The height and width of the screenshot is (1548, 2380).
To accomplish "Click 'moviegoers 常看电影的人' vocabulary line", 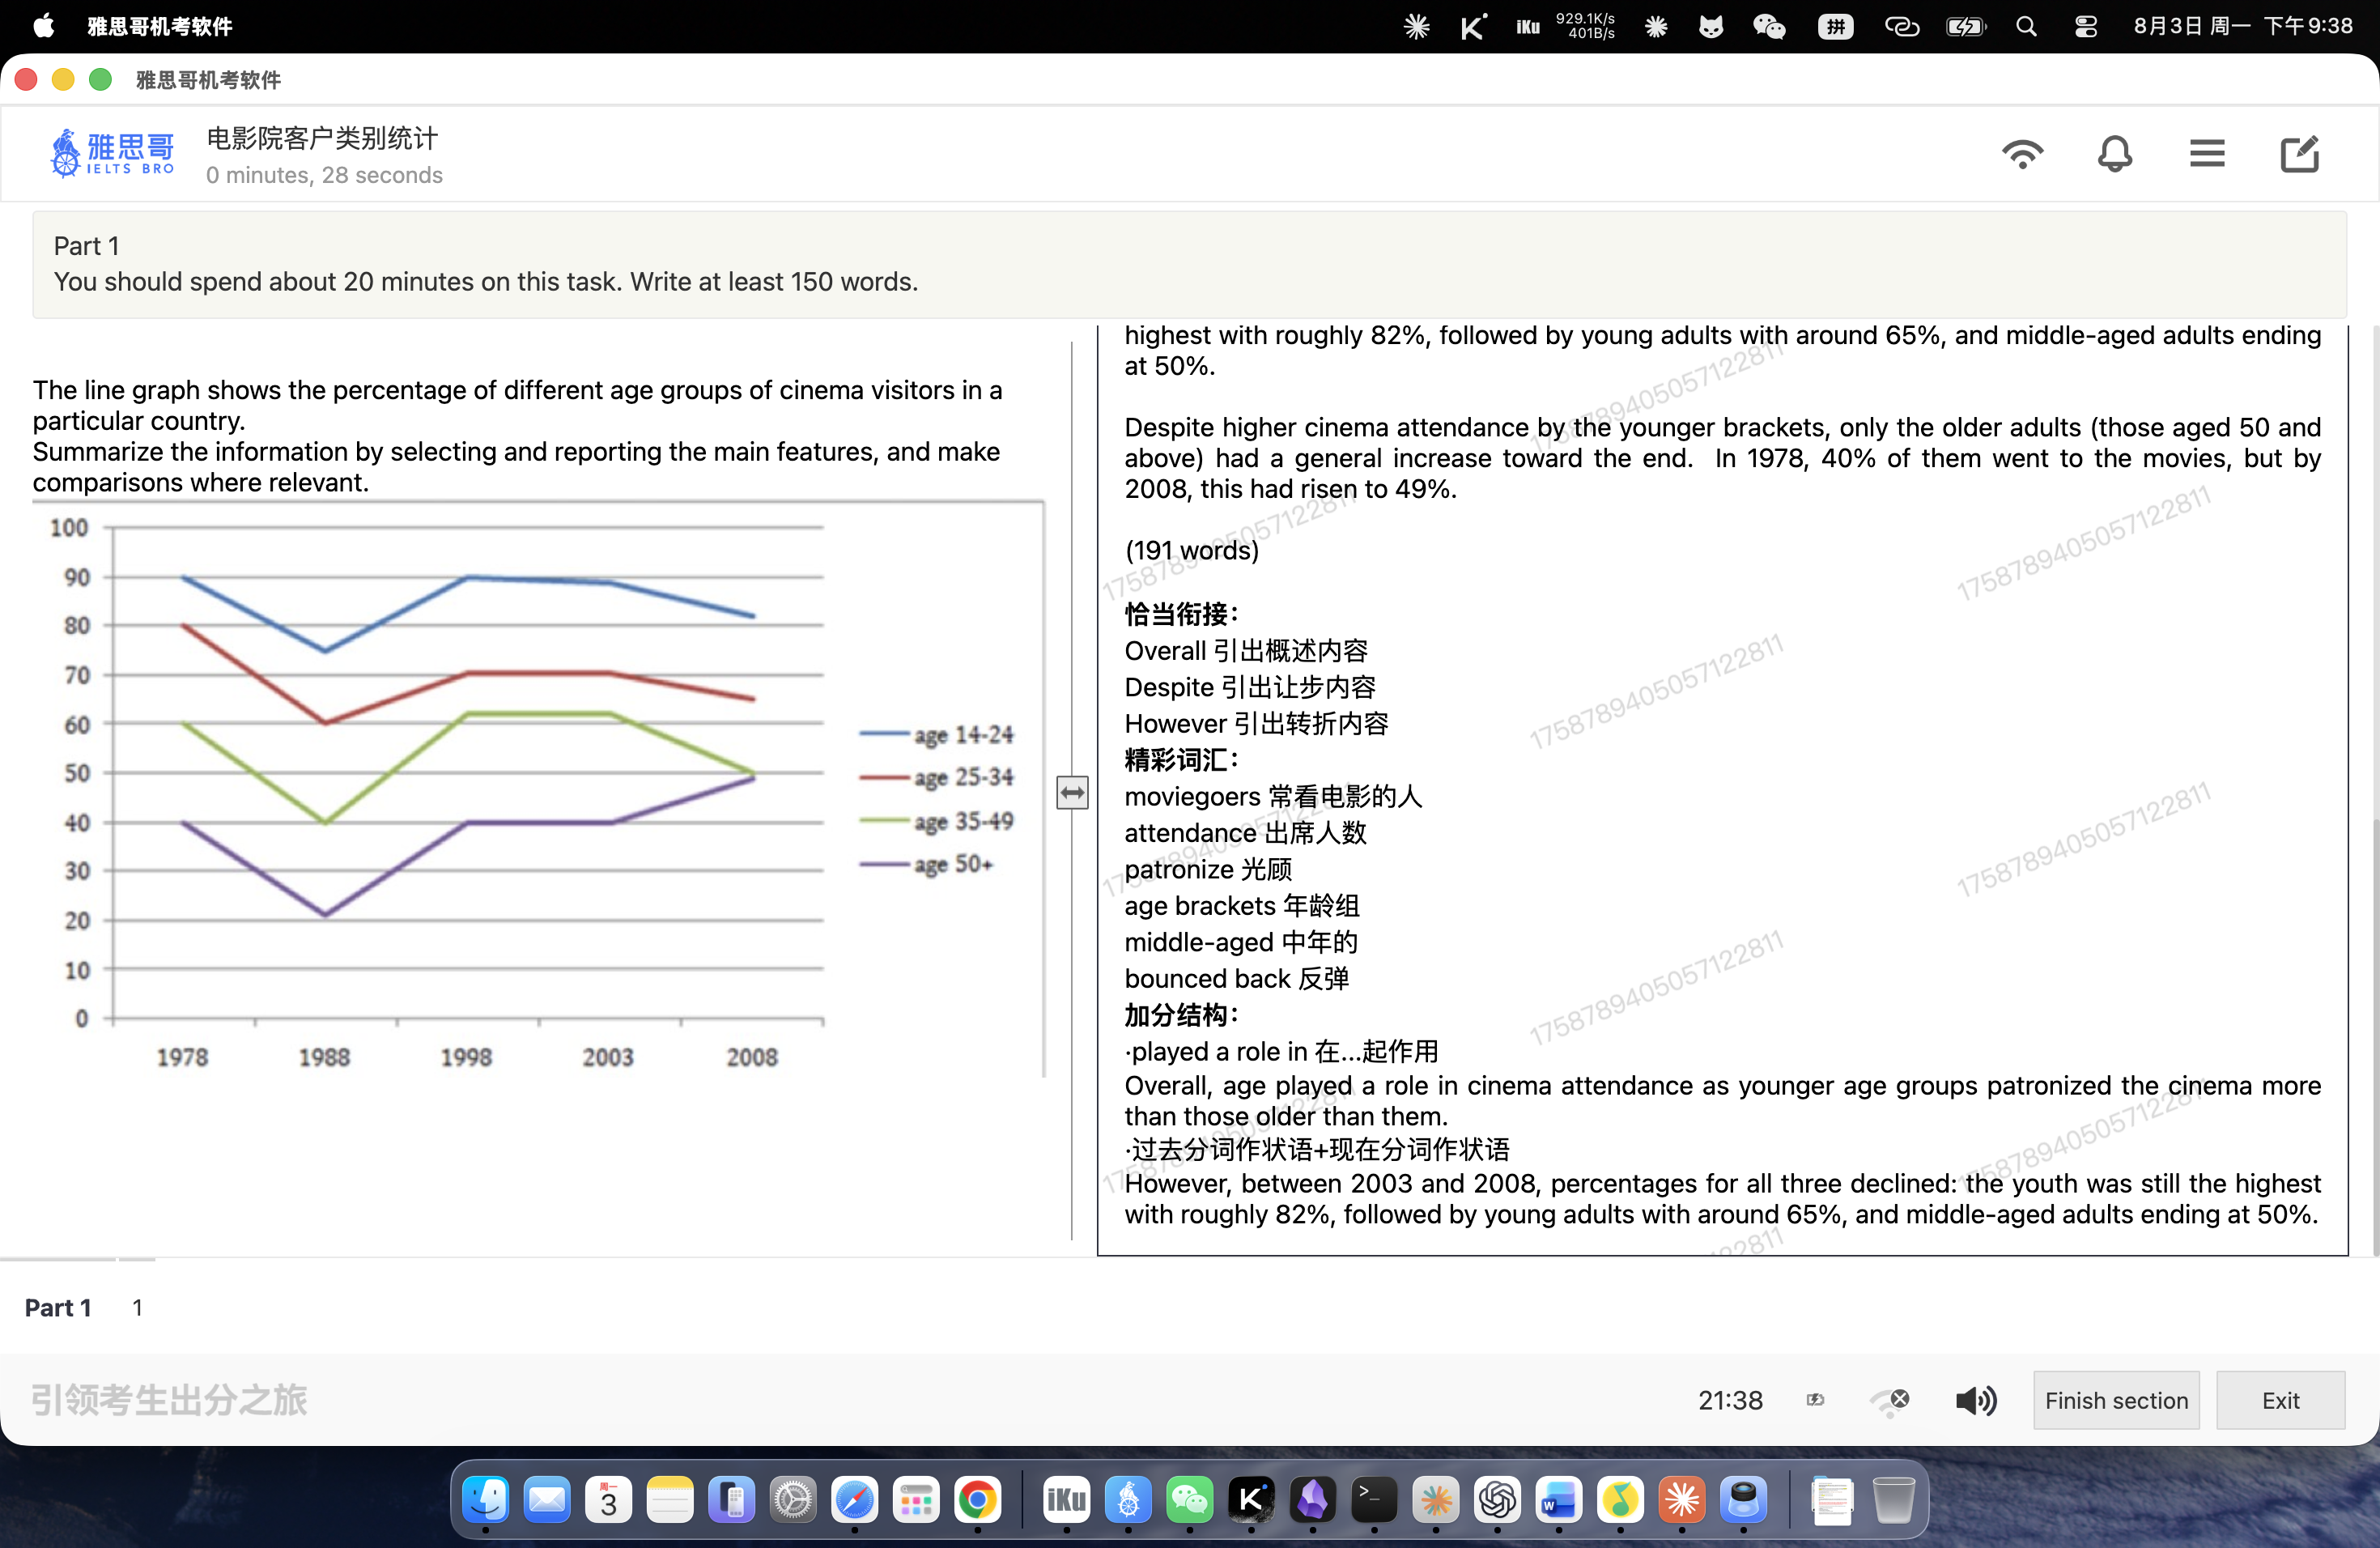I will (x=1273, y=797).
